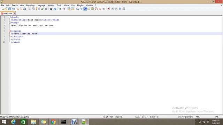
Task: Open the ? help menu
Action: pos(96,6)
